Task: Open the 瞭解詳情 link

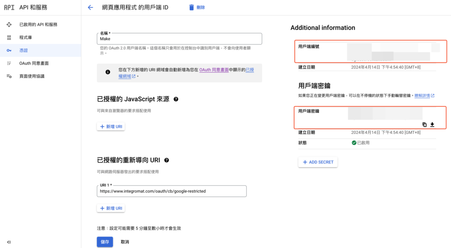Action: (x=422, y=96)
